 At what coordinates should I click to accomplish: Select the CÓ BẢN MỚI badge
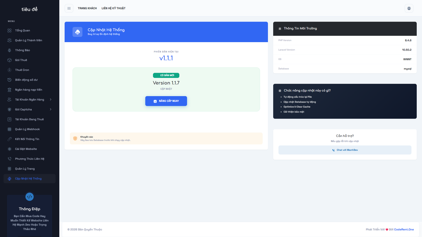tap(166, 75)
